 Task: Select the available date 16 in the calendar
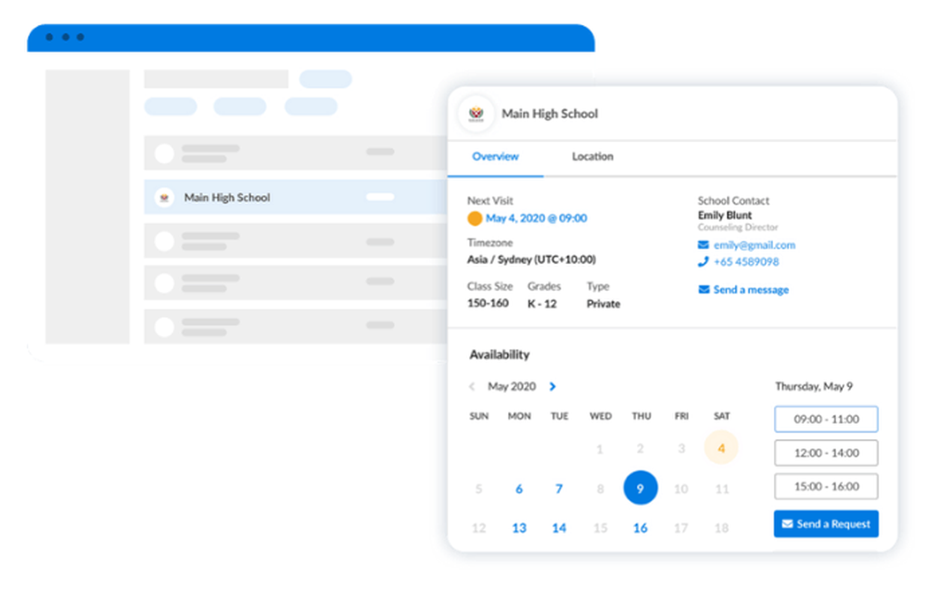(641, 528)
